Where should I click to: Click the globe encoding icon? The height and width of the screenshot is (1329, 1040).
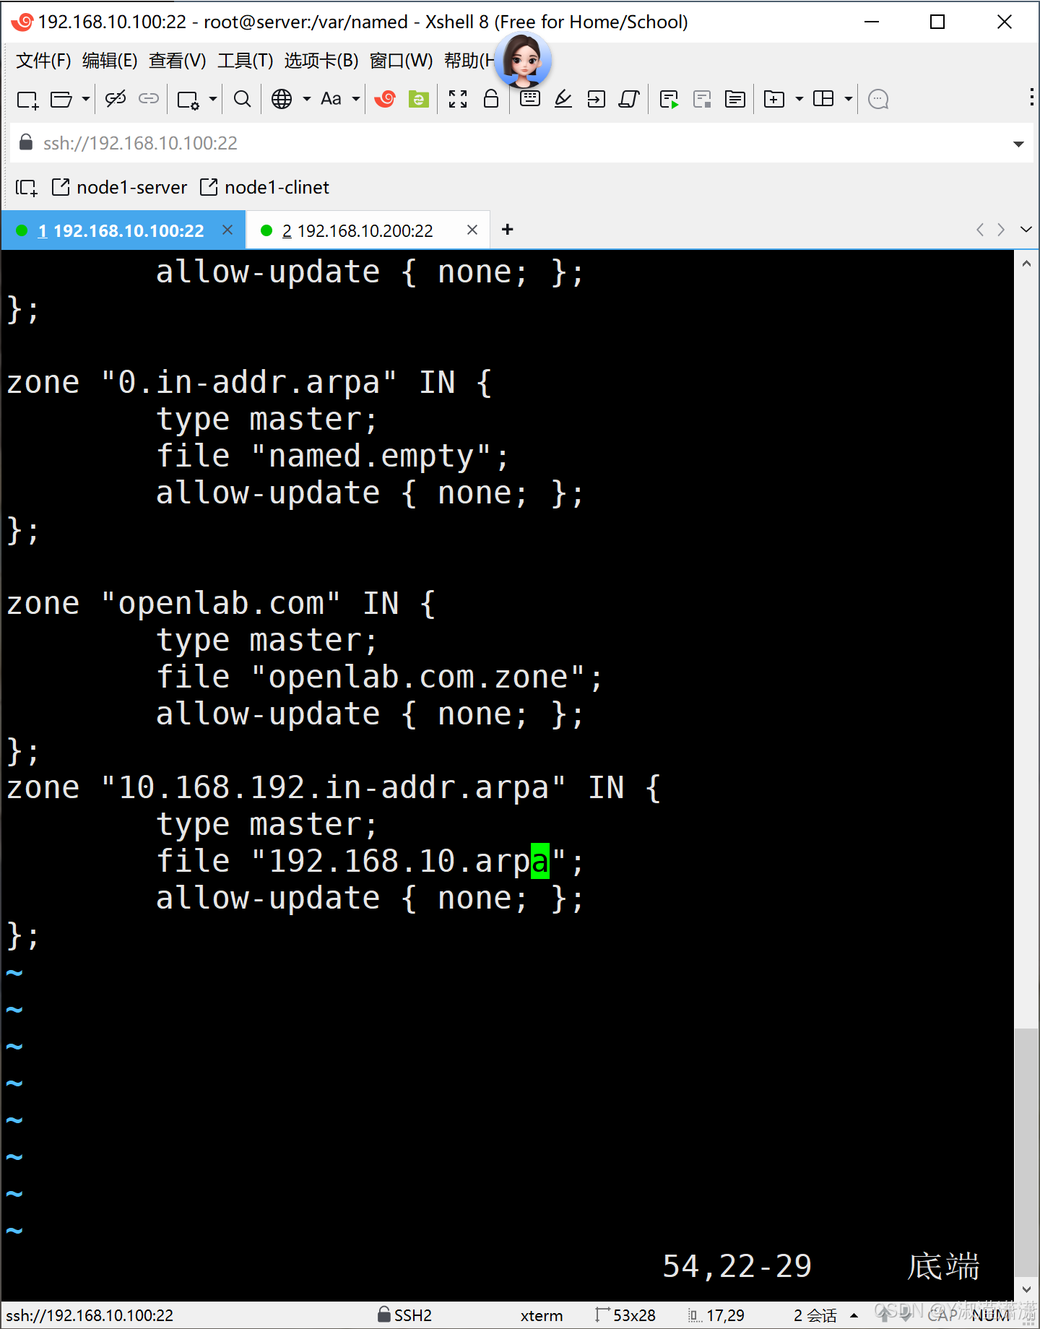click(x=282, y=99)
